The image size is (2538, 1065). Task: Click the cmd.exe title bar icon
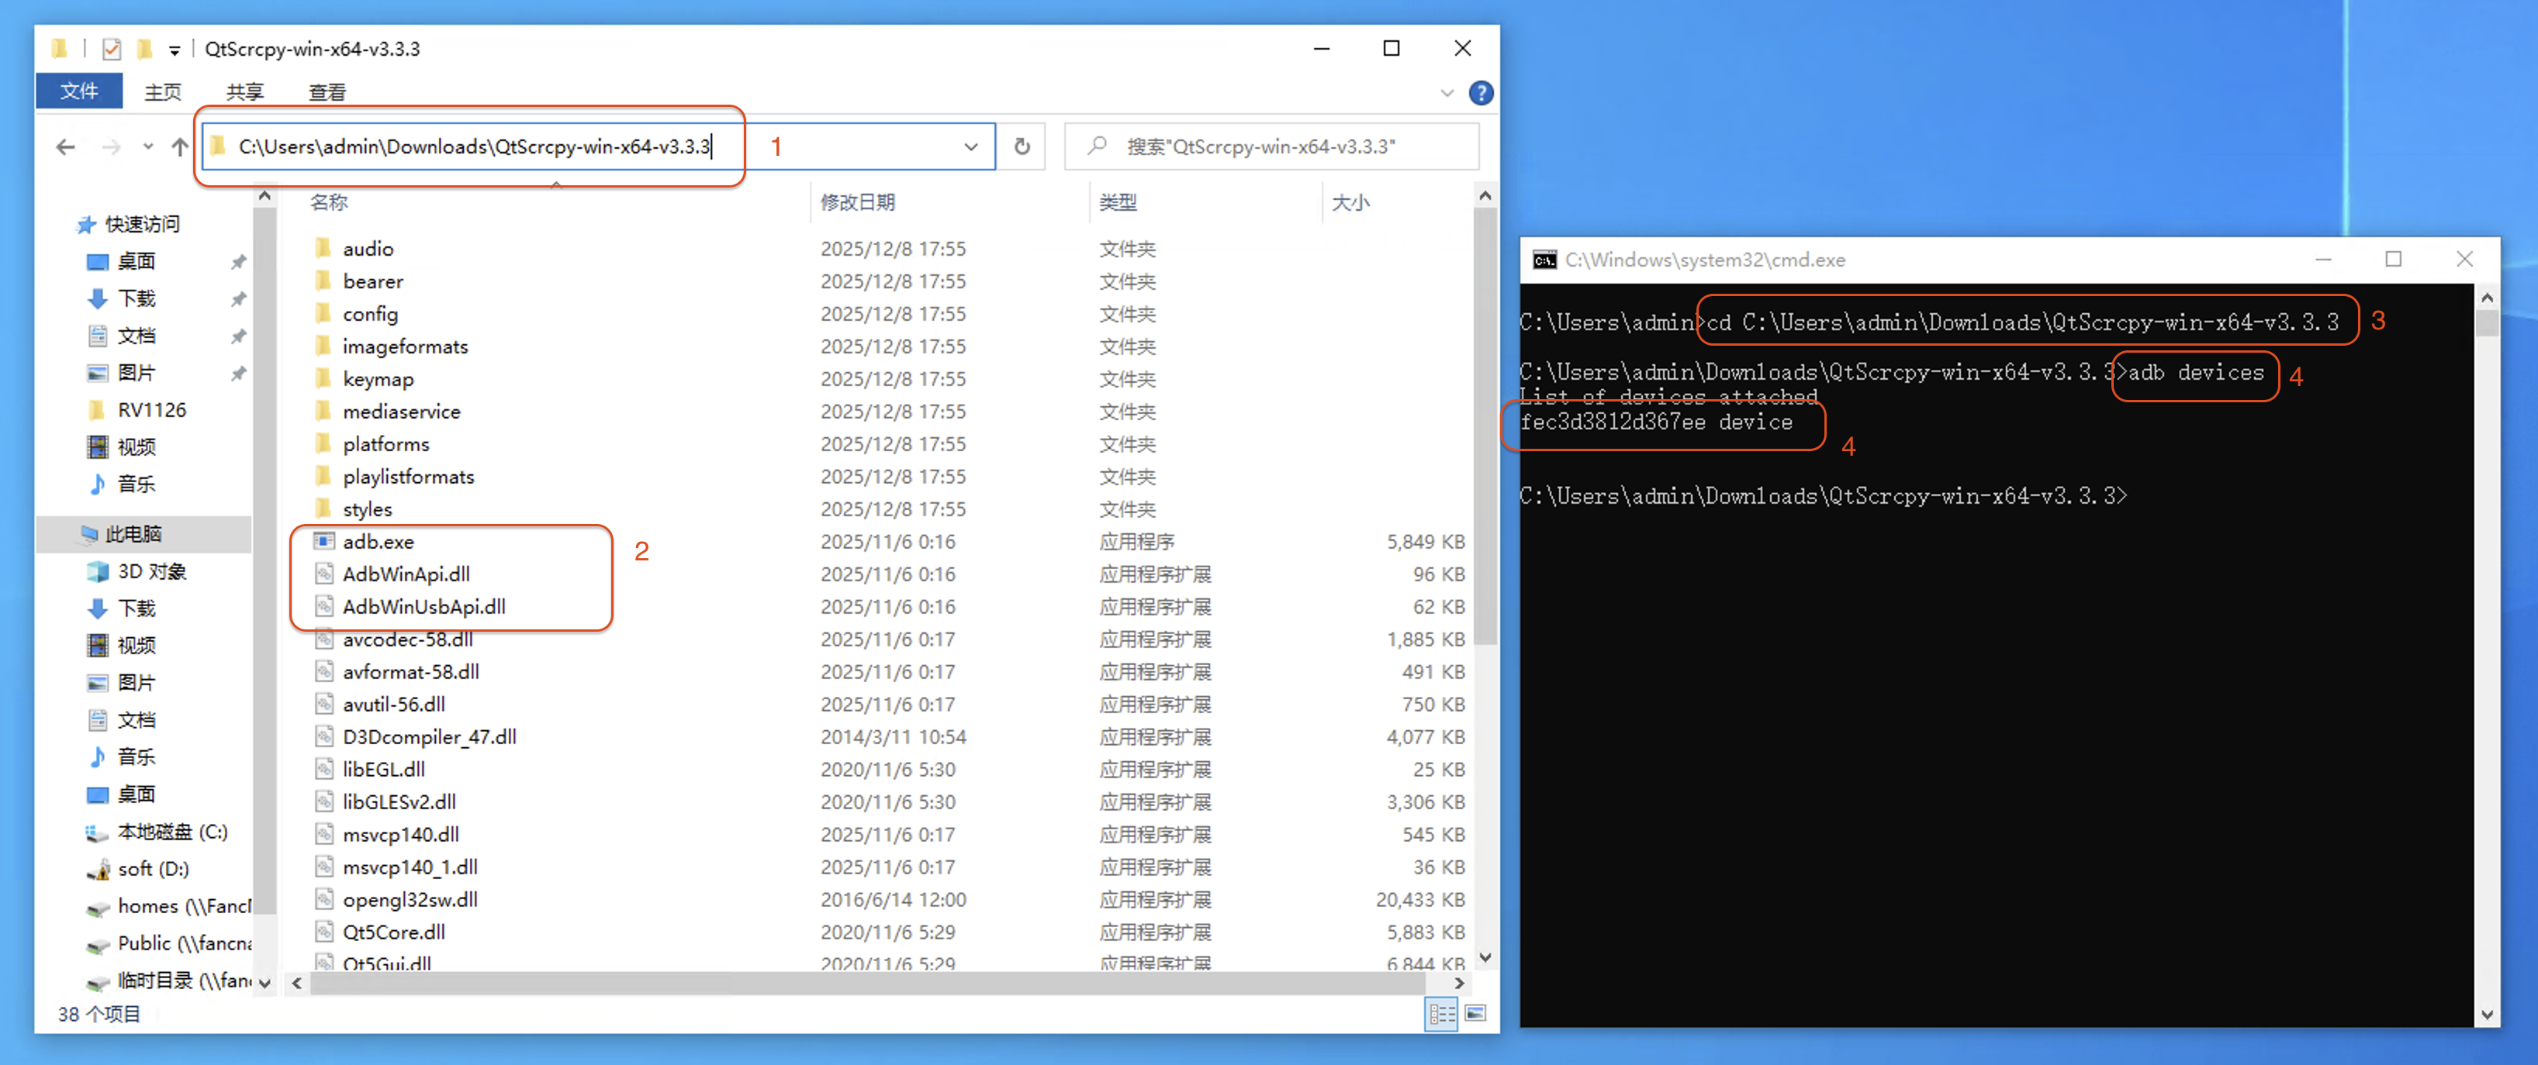pyautogui.click(x=1544, y=260)
